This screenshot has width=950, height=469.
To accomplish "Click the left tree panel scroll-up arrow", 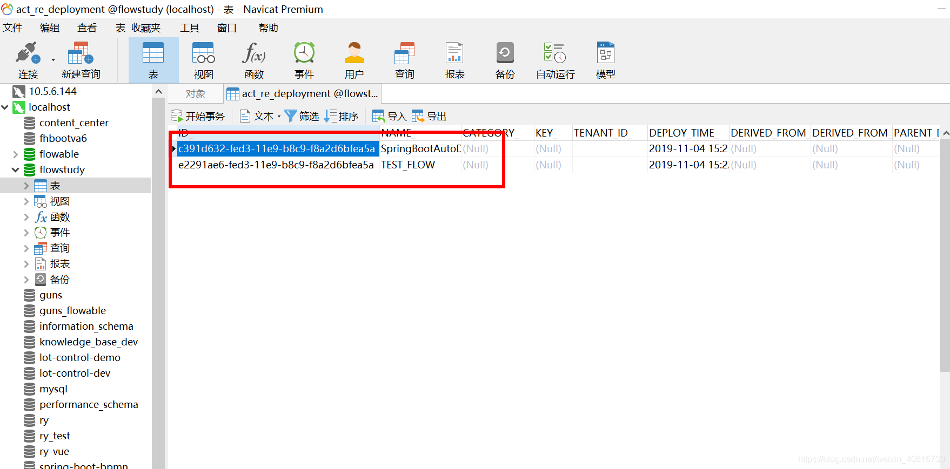I will (x=158, y=92).
